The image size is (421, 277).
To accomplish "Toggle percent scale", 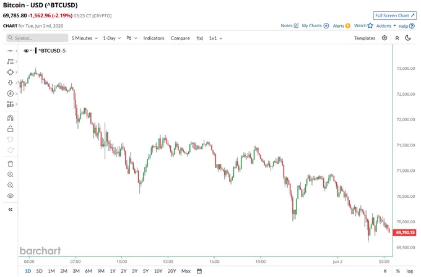I will [x=398, y=271].
